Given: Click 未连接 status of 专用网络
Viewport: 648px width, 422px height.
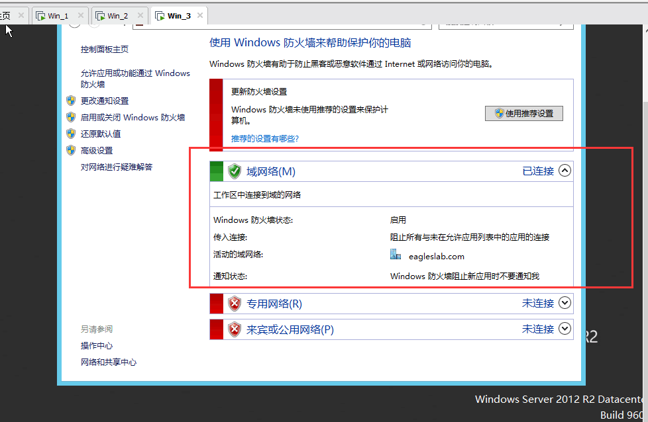Looking at the screenshot, I should click(x=537, y=304).
